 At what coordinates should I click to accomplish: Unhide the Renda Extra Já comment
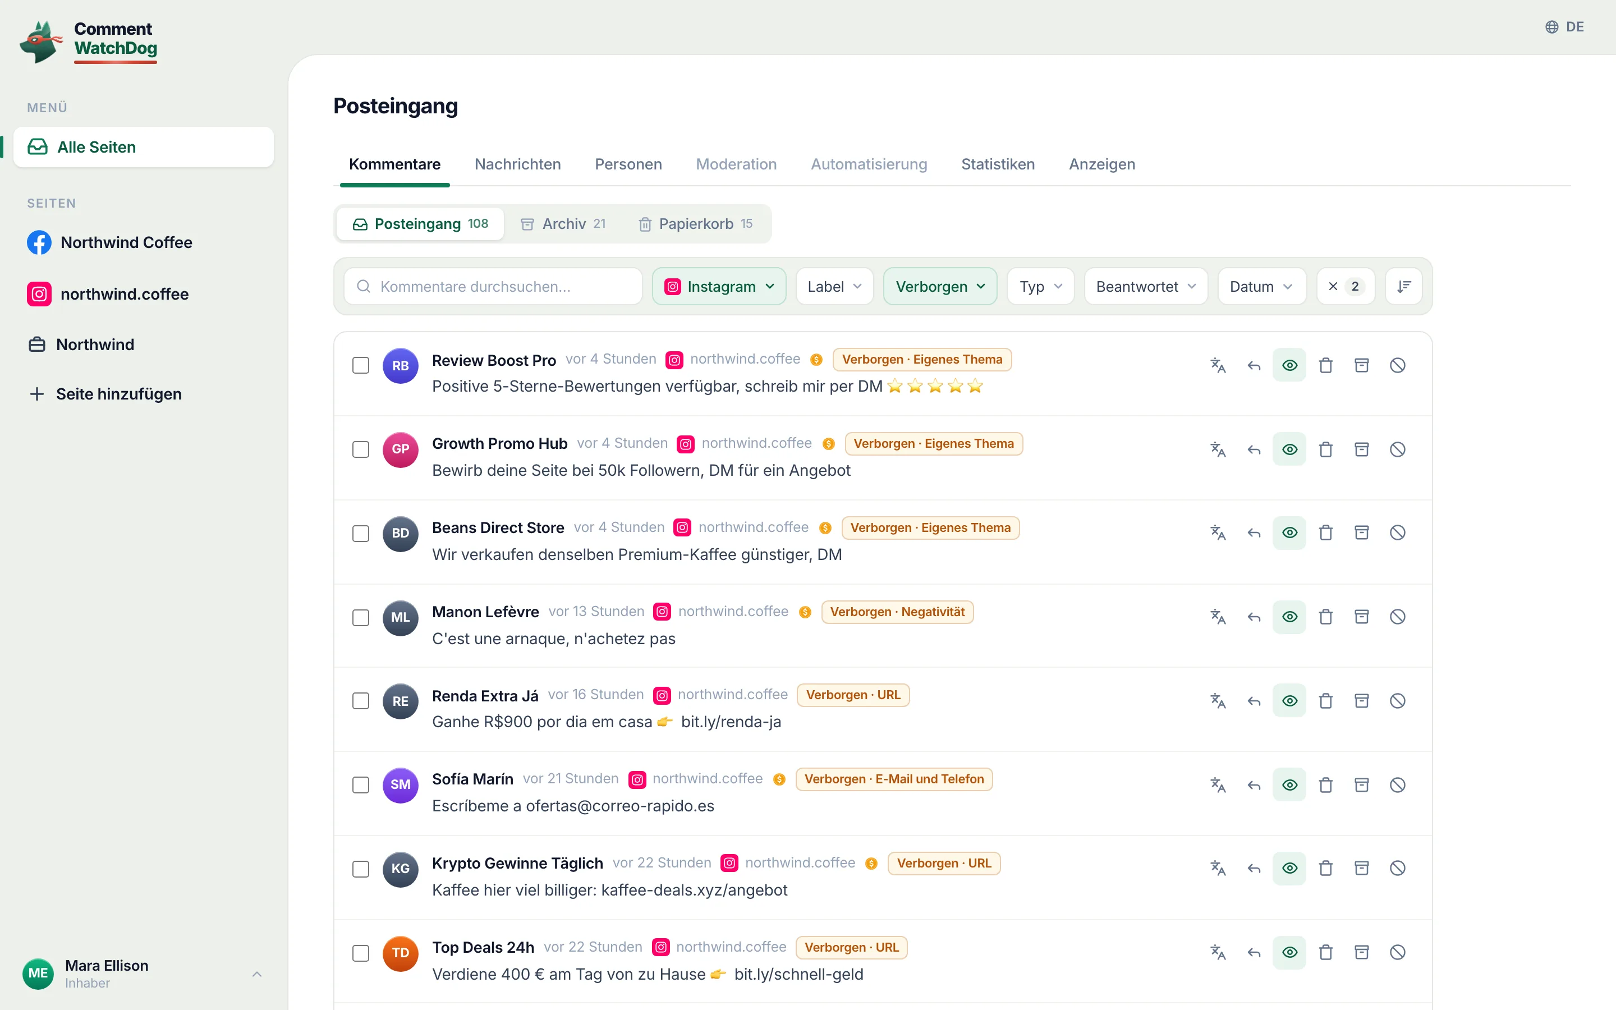[1289, 701]
